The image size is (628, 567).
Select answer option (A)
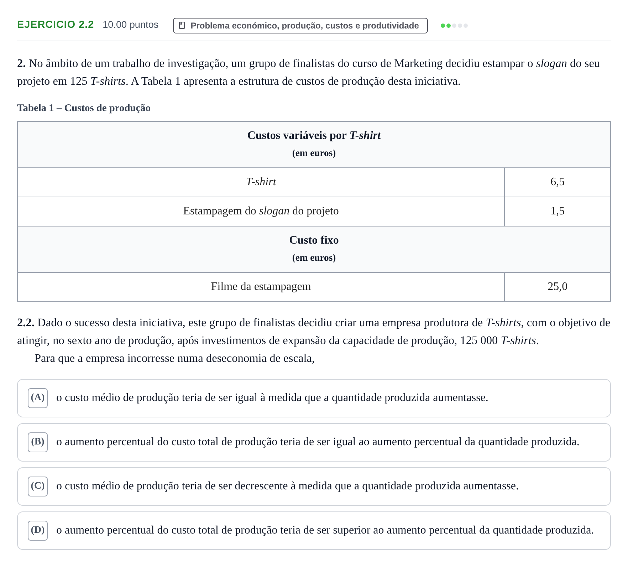314,398
